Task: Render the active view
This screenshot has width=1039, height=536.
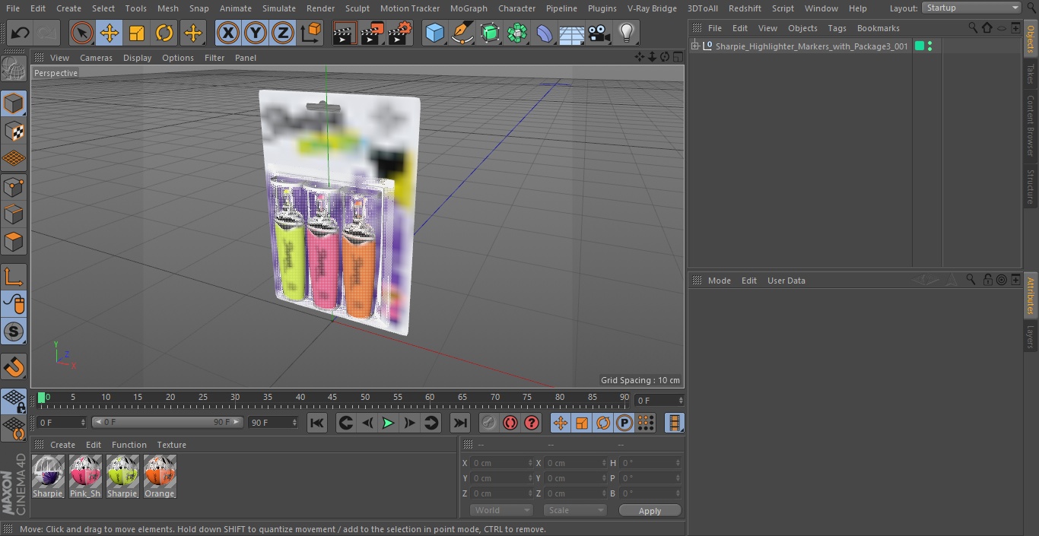Action: (345, 33)
